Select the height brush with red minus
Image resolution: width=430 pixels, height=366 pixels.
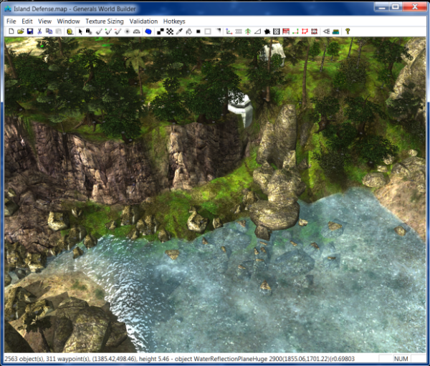(118, 32)
